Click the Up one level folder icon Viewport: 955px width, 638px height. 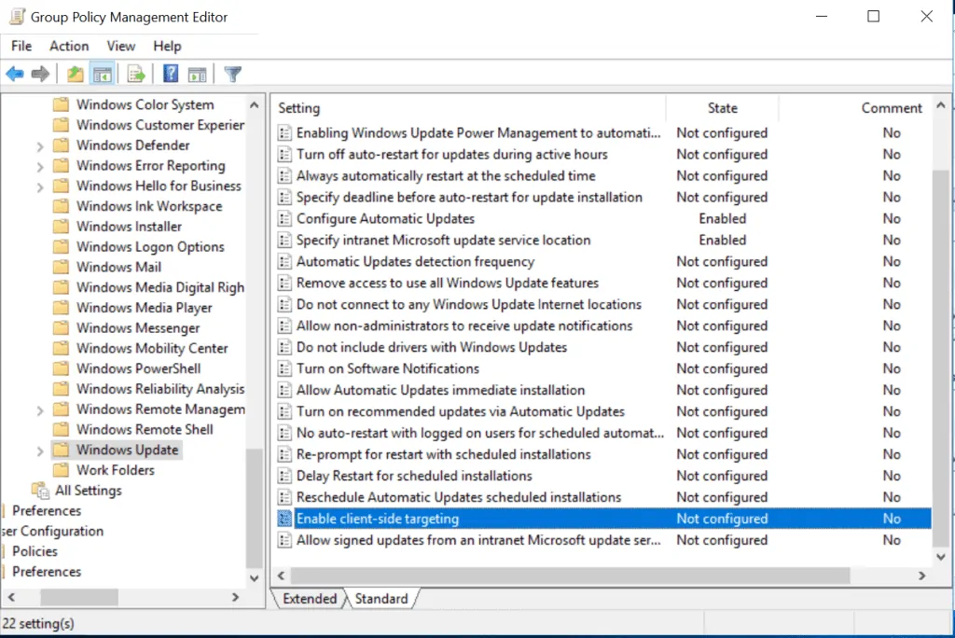(x=74, y=74)
